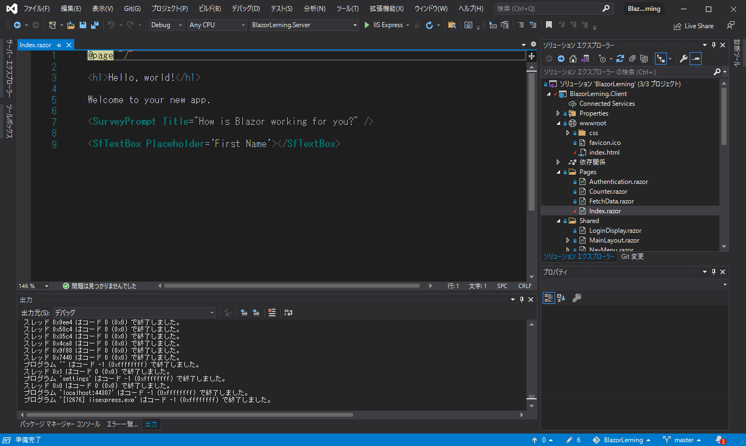The height and width of the screenshot is (446, 746).
Task: Click Clear All icon in Output panel
Action: 272,313
